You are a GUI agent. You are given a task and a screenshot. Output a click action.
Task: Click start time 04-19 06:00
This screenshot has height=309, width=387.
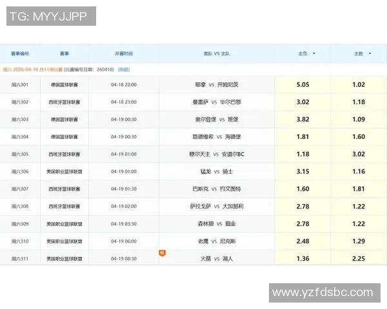[x=124, y=241]
